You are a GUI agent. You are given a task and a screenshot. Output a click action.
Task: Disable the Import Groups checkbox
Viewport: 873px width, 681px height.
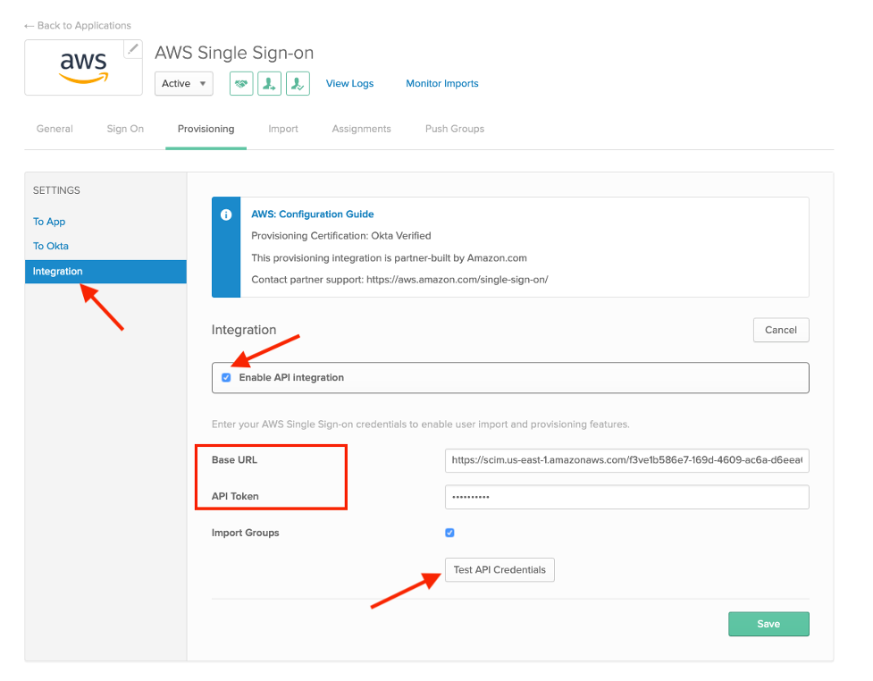(449, 533)
